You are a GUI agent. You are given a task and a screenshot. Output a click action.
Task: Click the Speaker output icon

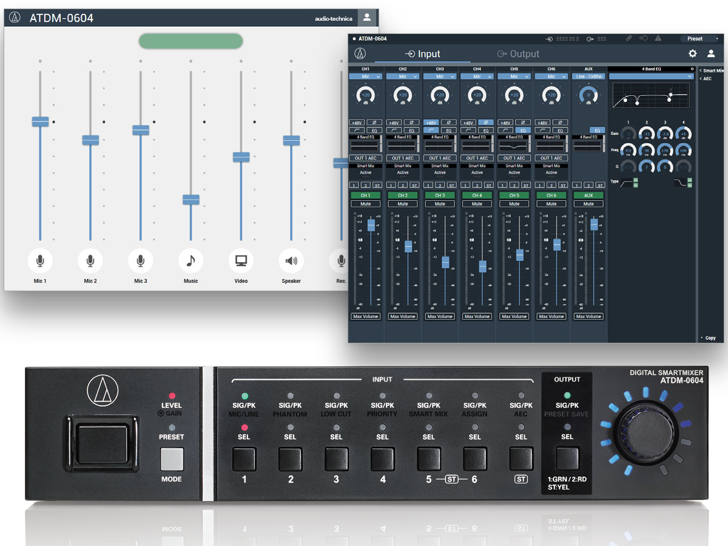[291, 260]
